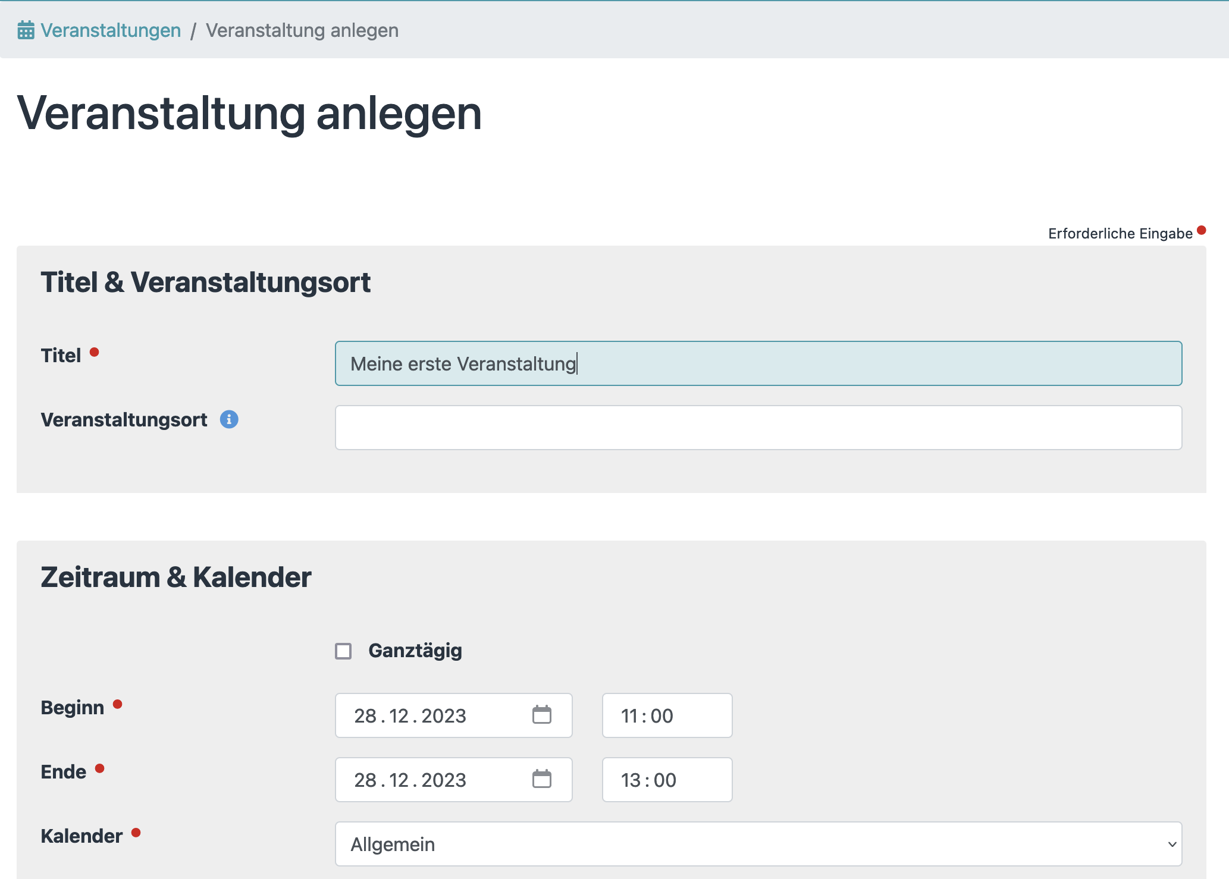The image size is (1229, 879).
Task: Open the Ende date picker calendar icon
Action: tap(541, 779)
